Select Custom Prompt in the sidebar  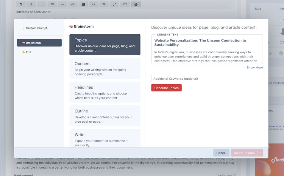pyautogui.click(x=36, y=28)
